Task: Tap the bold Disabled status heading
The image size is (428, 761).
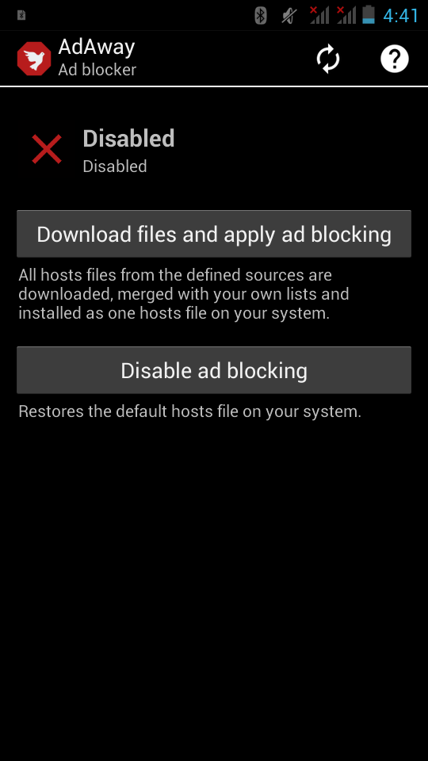Action: click(x=128, y=139)
